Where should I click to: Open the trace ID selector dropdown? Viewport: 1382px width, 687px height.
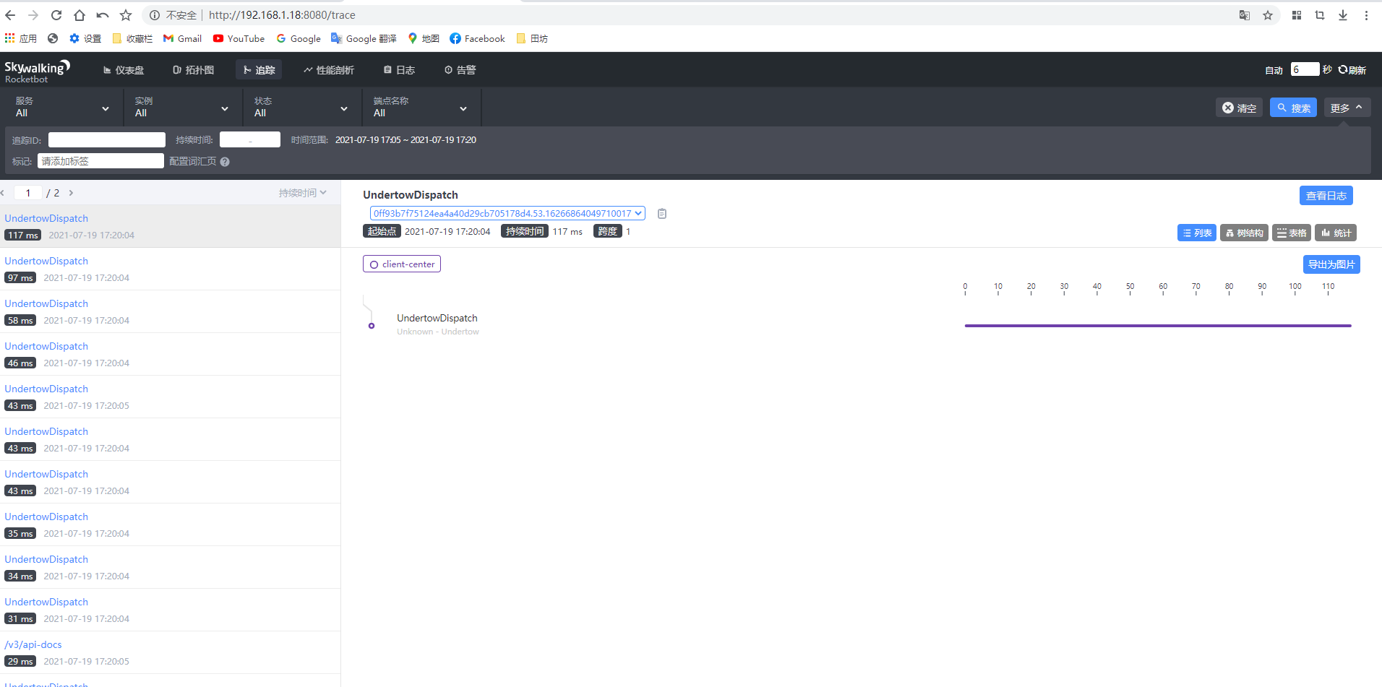pyautogui.click(x=507, y=213)
